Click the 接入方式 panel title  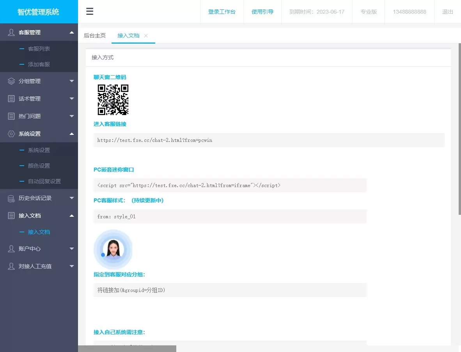click(103, 58)
